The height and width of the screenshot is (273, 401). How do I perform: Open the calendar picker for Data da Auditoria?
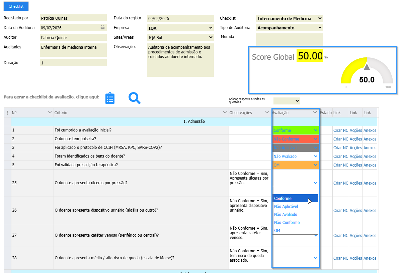pyautogui.click(x=102, y=27)
